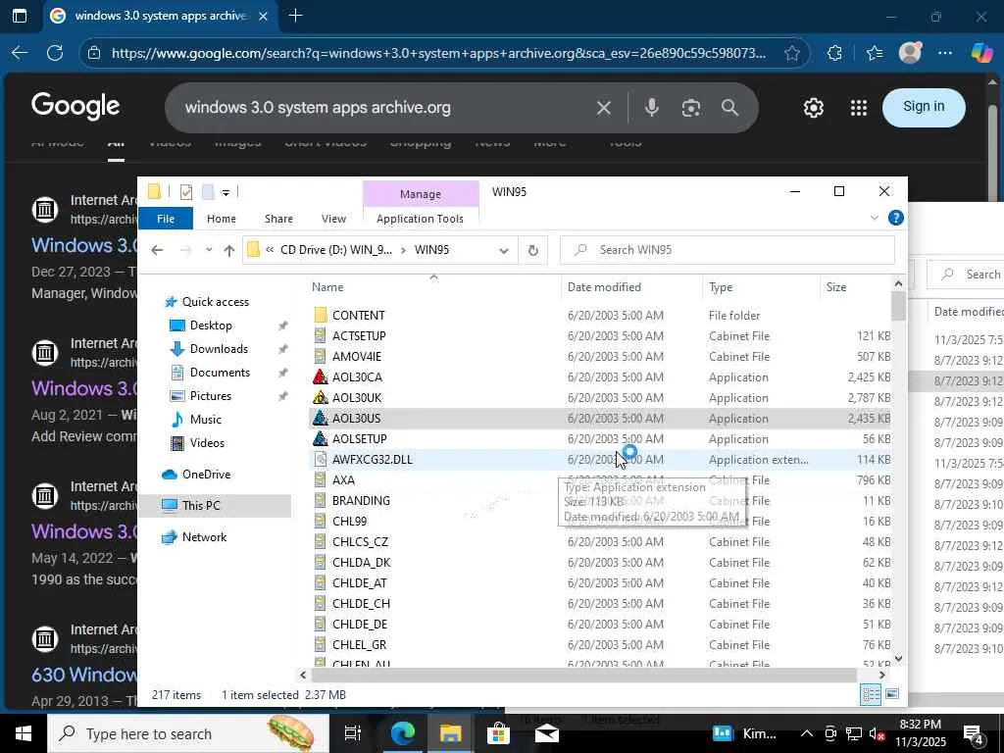Open Microsoft Store from taskbar
This screenshot has height=753, width=1004.
[498, 733]
